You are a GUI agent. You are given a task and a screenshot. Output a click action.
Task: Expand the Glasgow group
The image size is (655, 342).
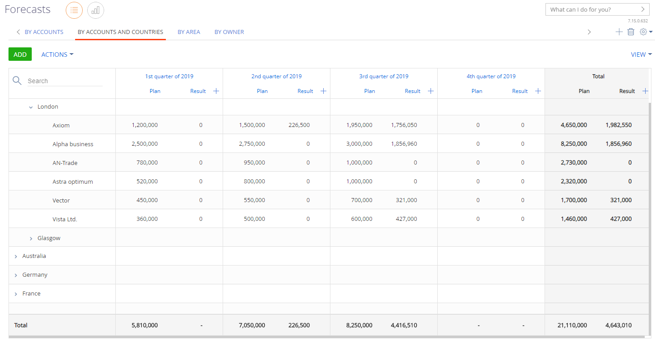[31, 238]
